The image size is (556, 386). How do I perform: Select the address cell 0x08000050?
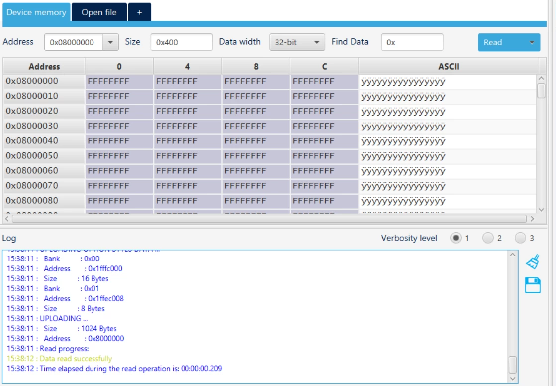coord(44,156)
